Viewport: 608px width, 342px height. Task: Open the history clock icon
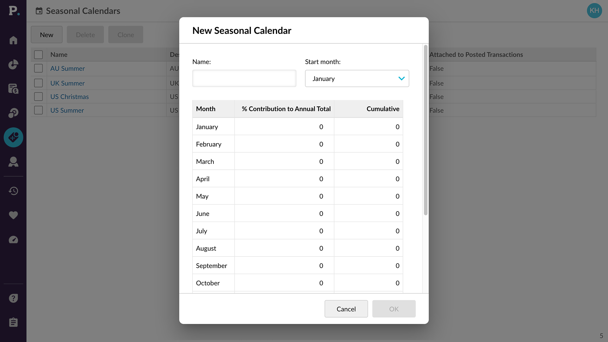coord(13,191)
